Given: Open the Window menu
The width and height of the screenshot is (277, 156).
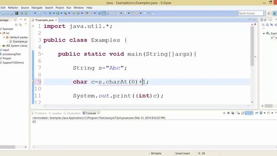Looking at the screenshot, I should click(79, 8).
